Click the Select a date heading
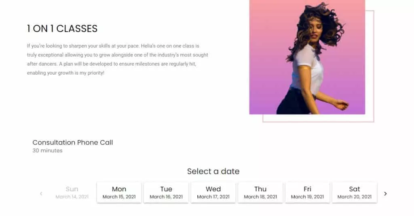This screenshot has height=216, width=414. point(213,171)
